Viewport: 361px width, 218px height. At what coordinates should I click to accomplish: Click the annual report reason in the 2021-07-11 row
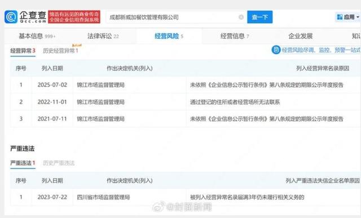[267, 119]
